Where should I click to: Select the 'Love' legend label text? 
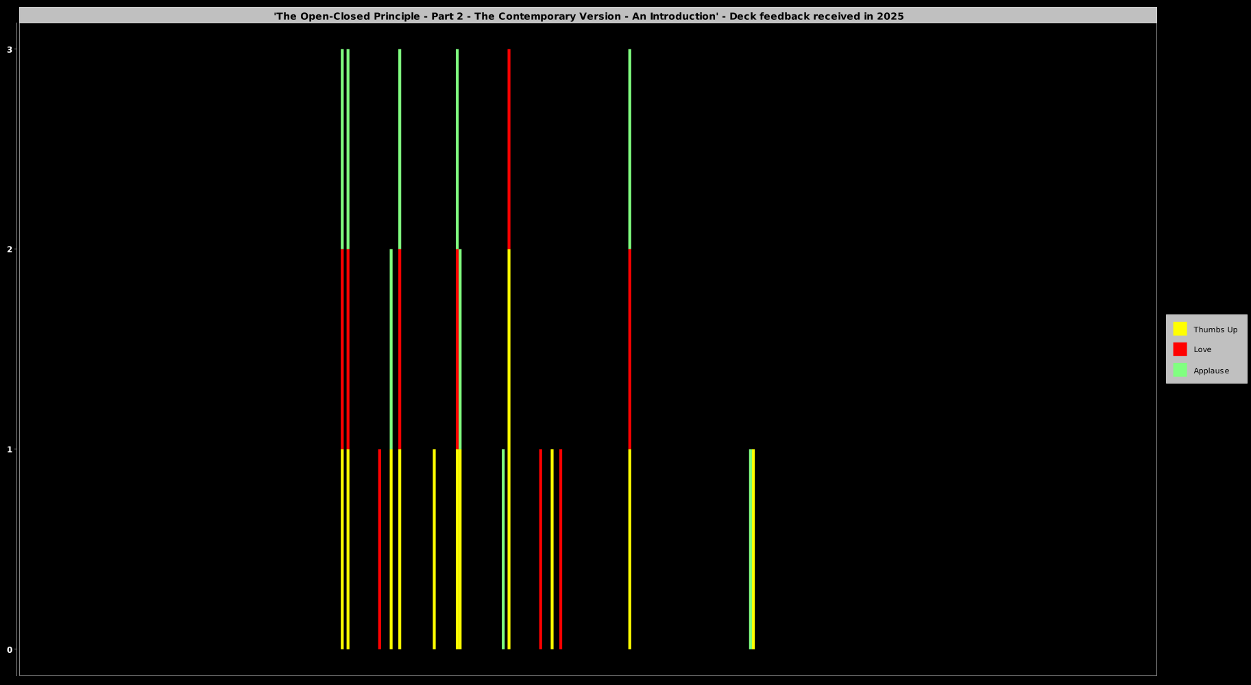click(x=1202, y=349)
